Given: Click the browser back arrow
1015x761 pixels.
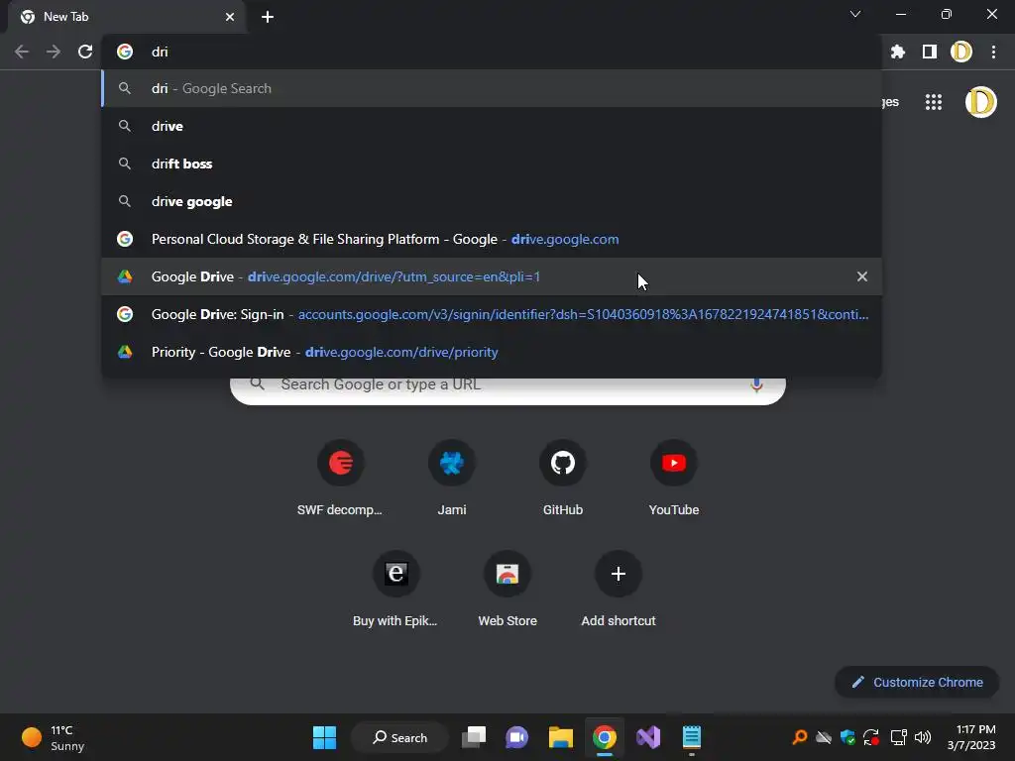Looking at the screenshot, I should pos(22,52).
